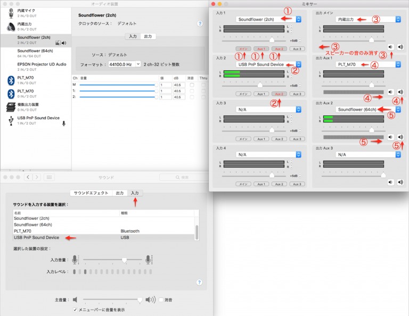This screenshot has width=409, height=316.
Task: Click low-volume speaker icon for 出力 メイン
Action: tap(390, 47)
